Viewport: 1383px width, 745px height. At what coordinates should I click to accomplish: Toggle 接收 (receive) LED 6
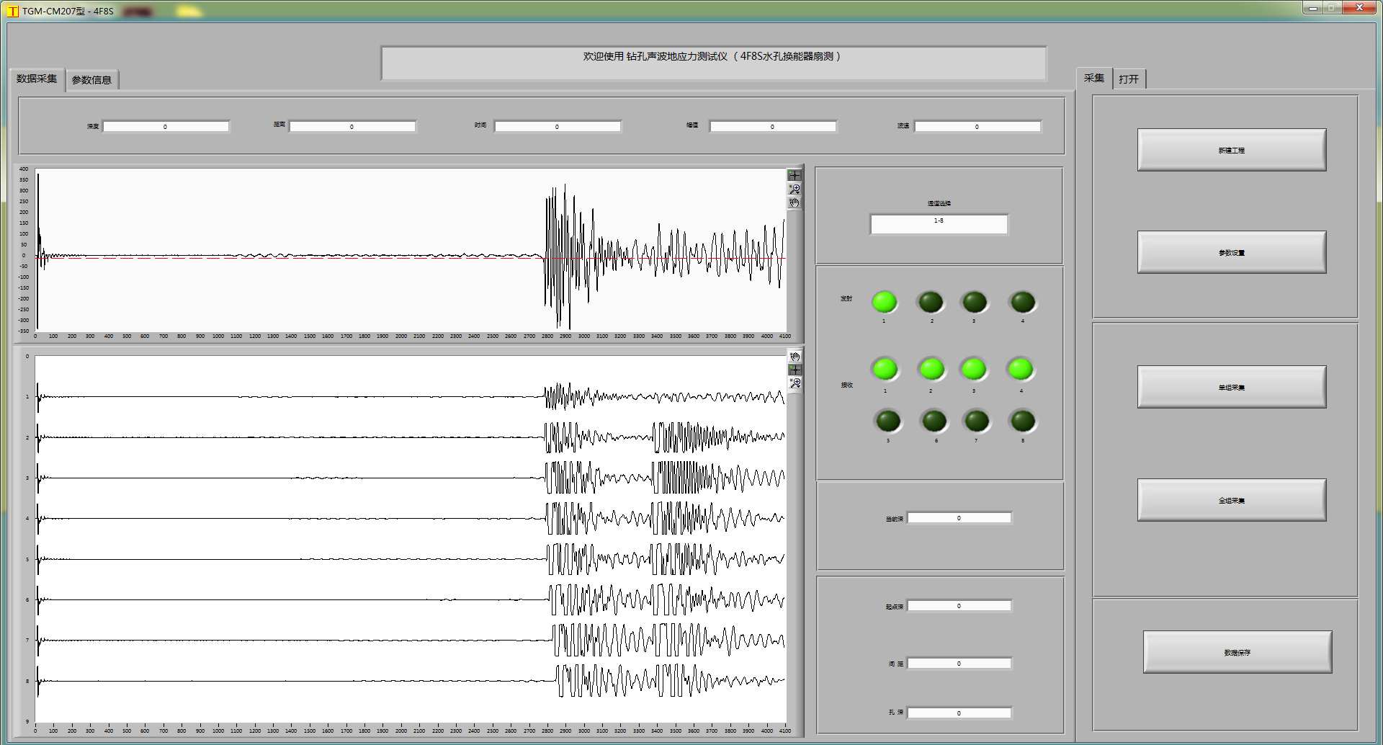tap(934, 421)
